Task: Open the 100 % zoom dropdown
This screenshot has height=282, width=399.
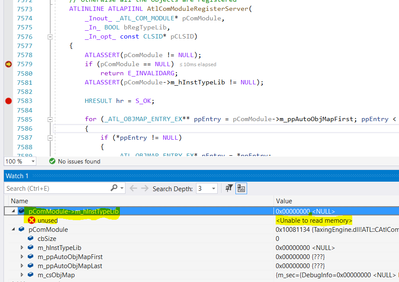Action: click(x=33, y=161)
